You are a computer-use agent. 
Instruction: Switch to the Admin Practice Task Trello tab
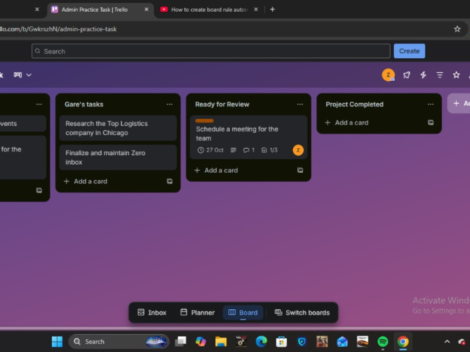pyautogui.click(x=94, y=9)
